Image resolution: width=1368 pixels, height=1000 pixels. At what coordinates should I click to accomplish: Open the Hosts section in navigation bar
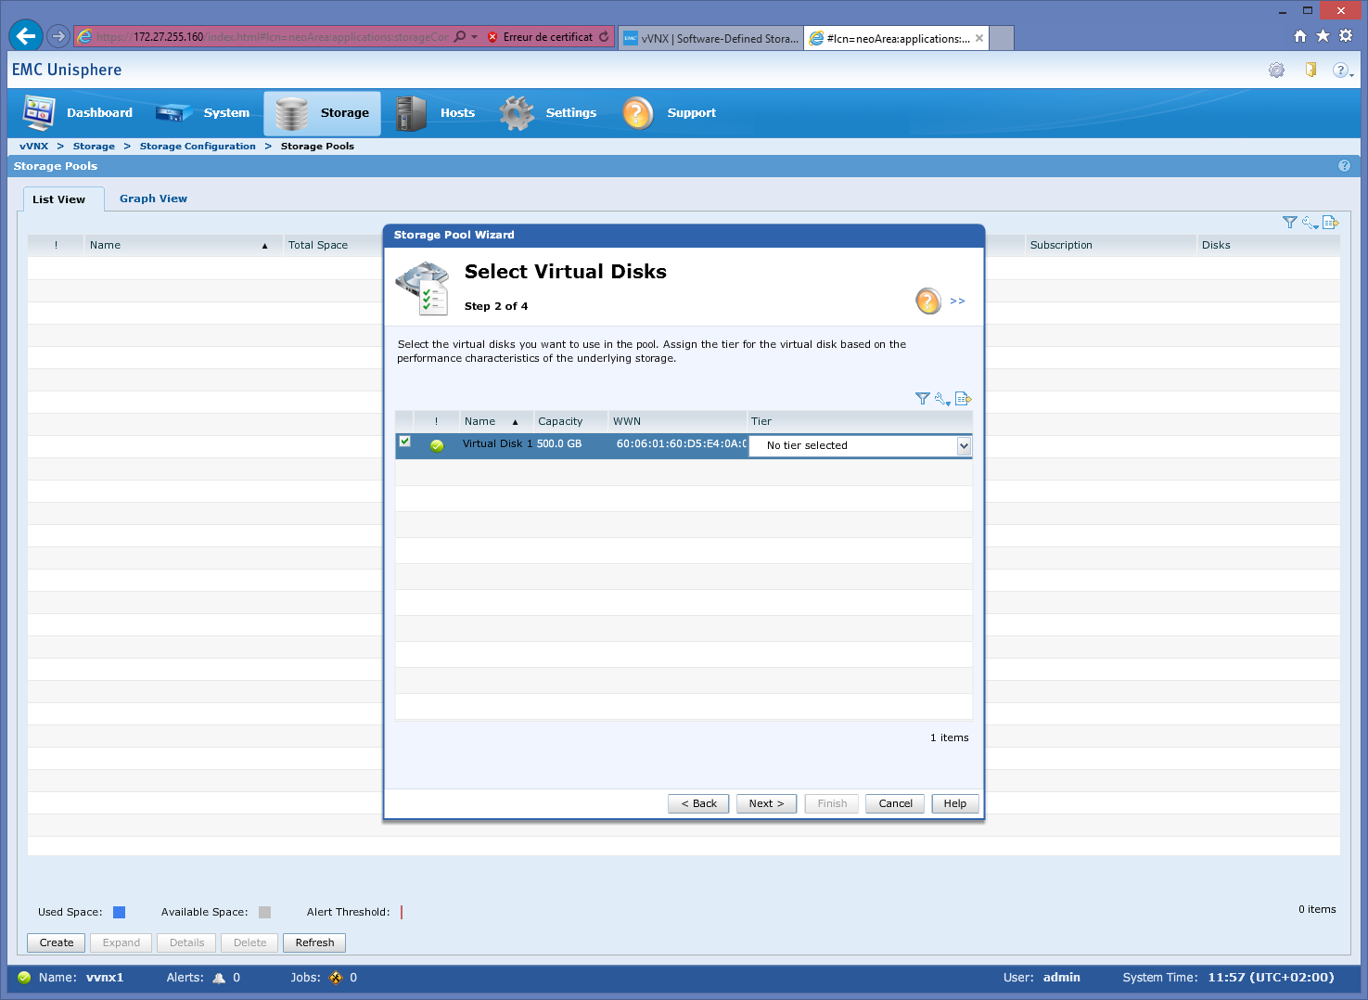tap(436, 113)
